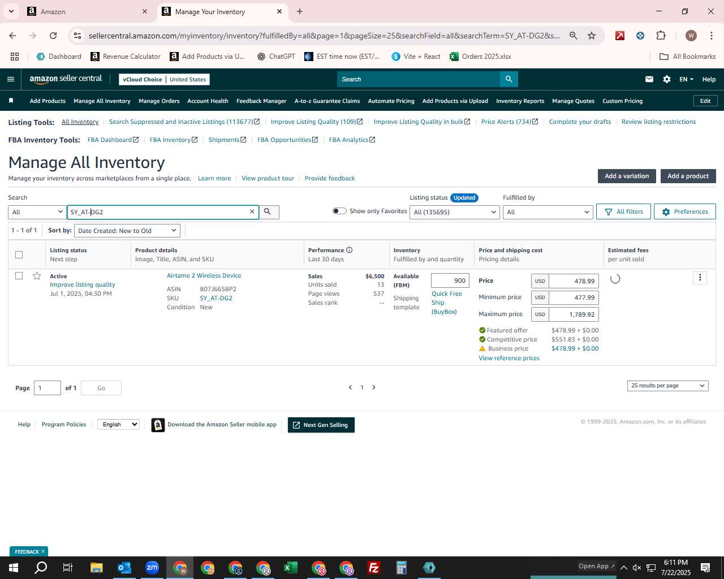Click the top search magnifier button

(509, 79)
